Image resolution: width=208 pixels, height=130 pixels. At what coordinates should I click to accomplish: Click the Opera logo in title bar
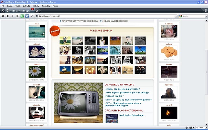[x=2, y=2]
